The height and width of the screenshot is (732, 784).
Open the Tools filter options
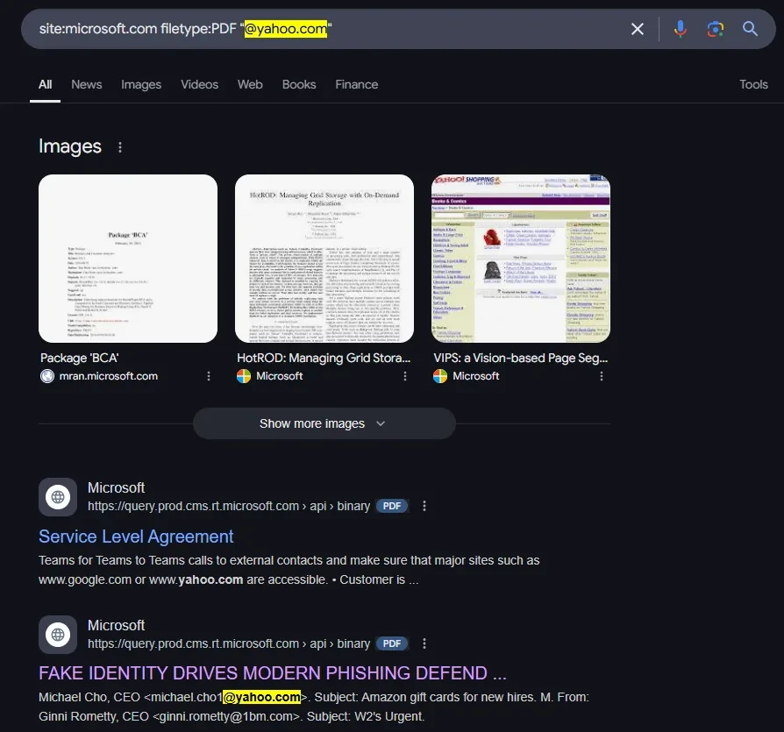(753, 84)
